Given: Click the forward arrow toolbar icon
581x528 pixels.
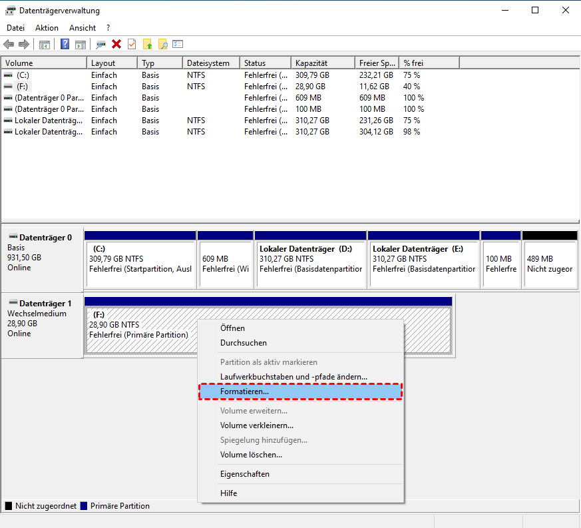Looking at the screenshot, I should pos(24,45).
